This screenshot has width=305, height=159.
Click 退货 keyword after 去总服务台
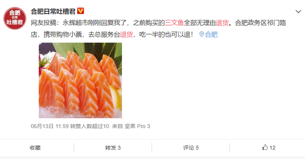tap(126, 34)
